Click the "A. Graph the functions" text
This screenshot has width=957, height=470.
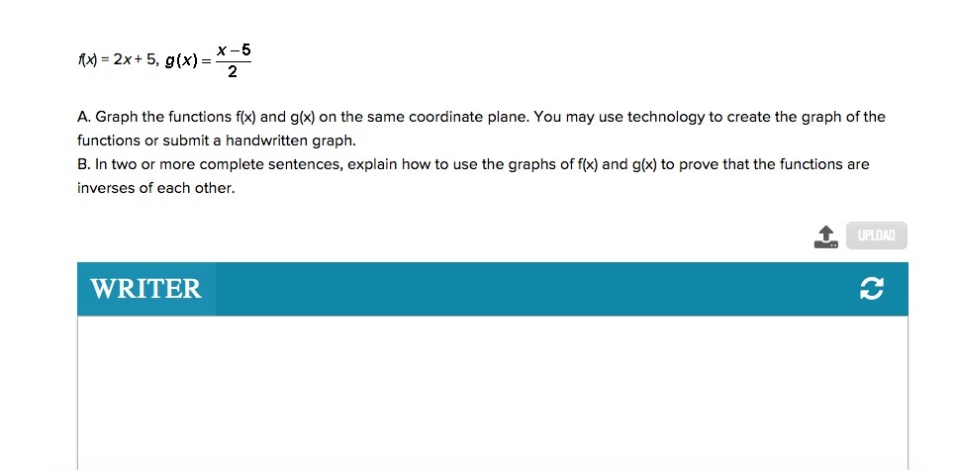coord(154,117)
